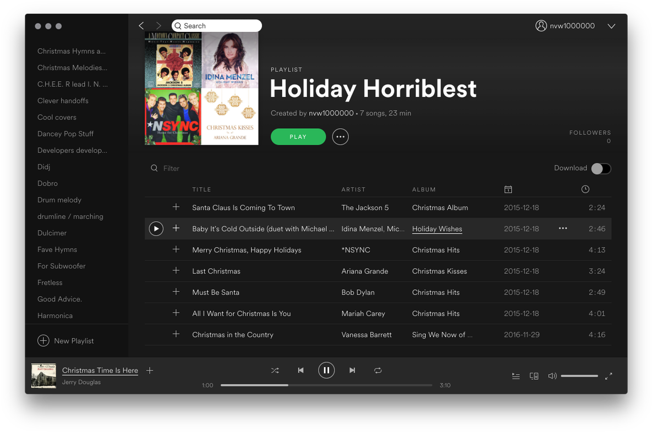Open the Holiday Wishes album link
Viewport: 652px width, 432px height.
tap(437, 228)
